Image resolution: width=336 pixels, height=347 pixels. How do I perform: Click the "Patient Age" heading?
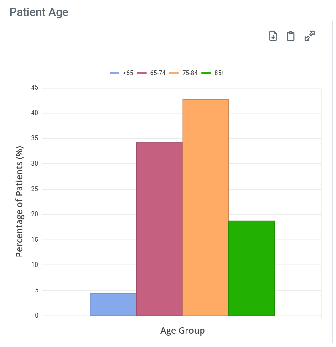click(39, 12)
